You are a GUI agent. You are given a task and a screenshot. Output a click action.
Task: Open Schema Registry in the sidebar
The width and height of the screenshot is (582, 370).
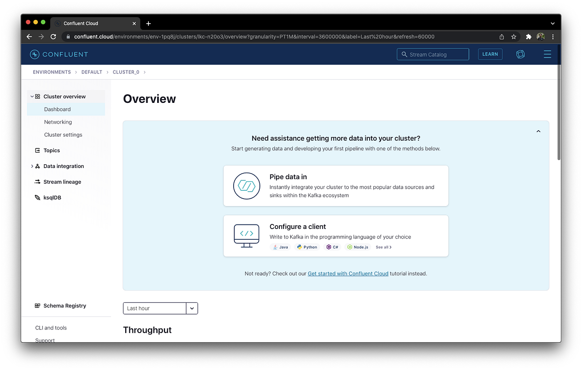coord(65,306)
